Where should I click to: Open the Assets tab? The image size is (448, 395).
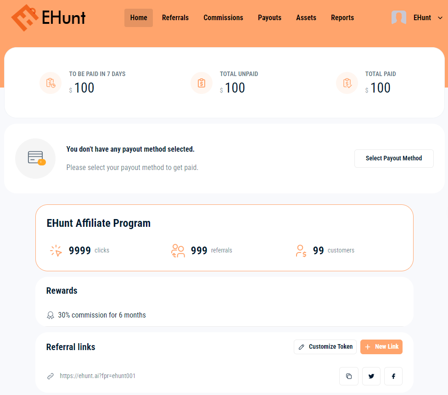[x=306, y=18]
